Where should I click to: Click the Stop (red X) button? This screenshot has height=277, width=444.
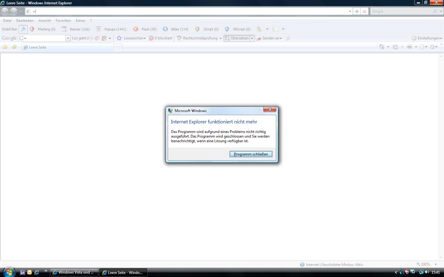click(x=364, y=11)
